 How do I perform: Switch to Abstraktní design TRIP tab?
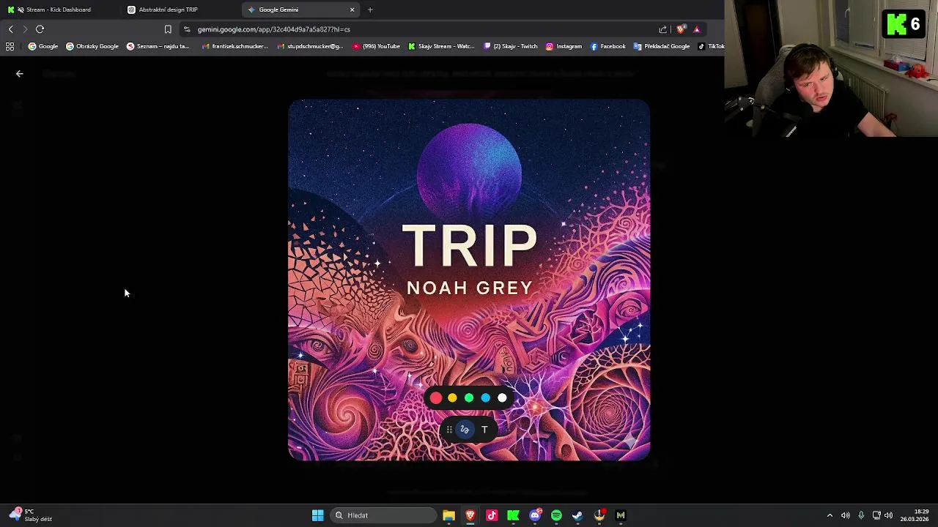(x=168, y=10)
